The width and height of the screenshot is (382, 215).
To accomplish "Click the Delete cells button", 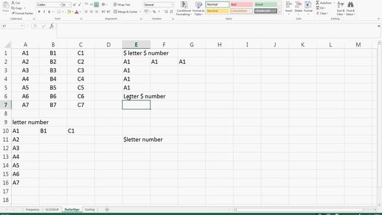I will tap(298, 8).
